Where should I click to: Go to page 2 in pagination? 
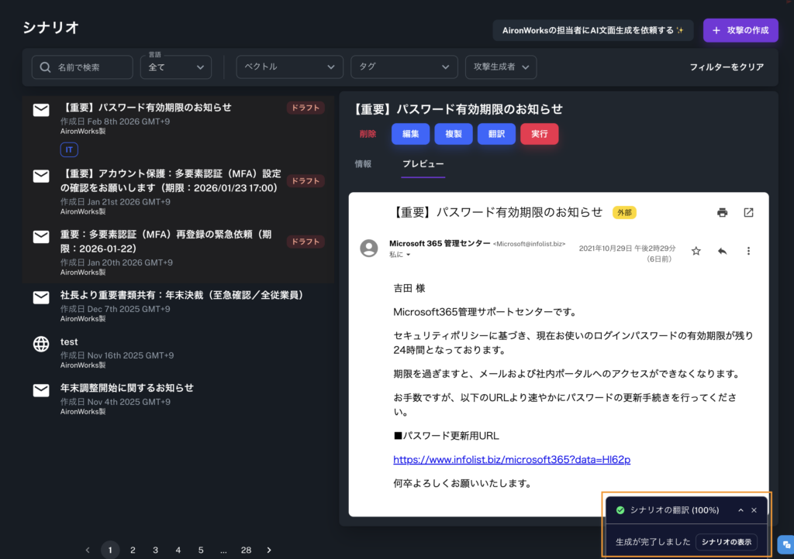133,550
